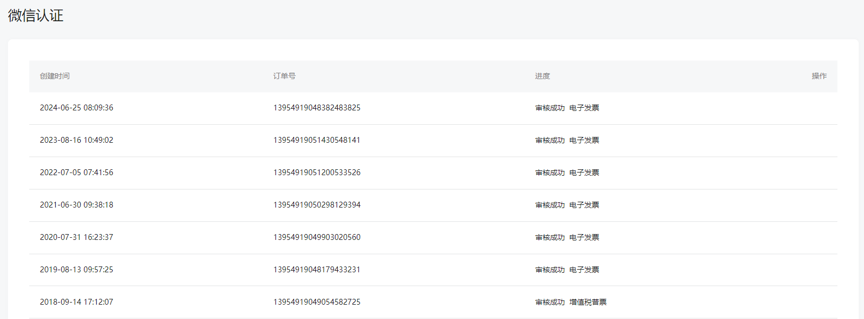Click creation time 2020-07-31 16:23:37

tap(77, 237)
